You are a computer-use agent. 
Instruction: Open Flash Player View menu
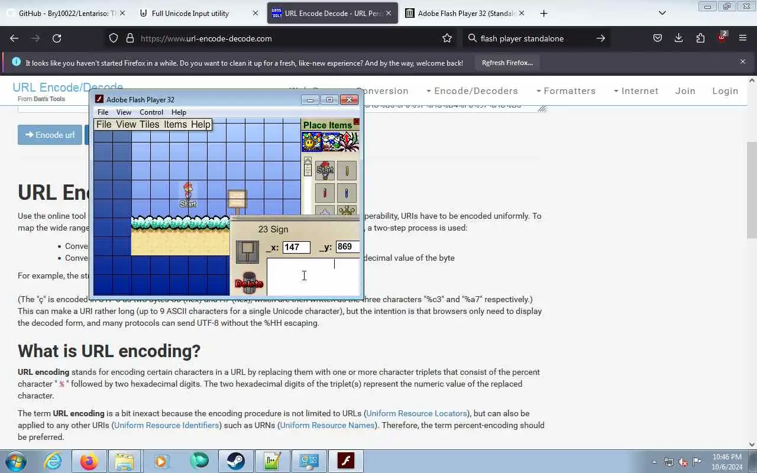pyautogui.click(x=124, y=112)
